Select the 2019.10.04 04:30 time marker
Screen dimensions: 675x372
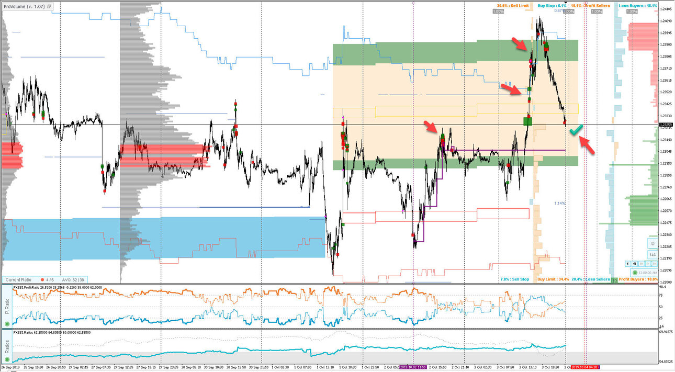click(585, 368)
